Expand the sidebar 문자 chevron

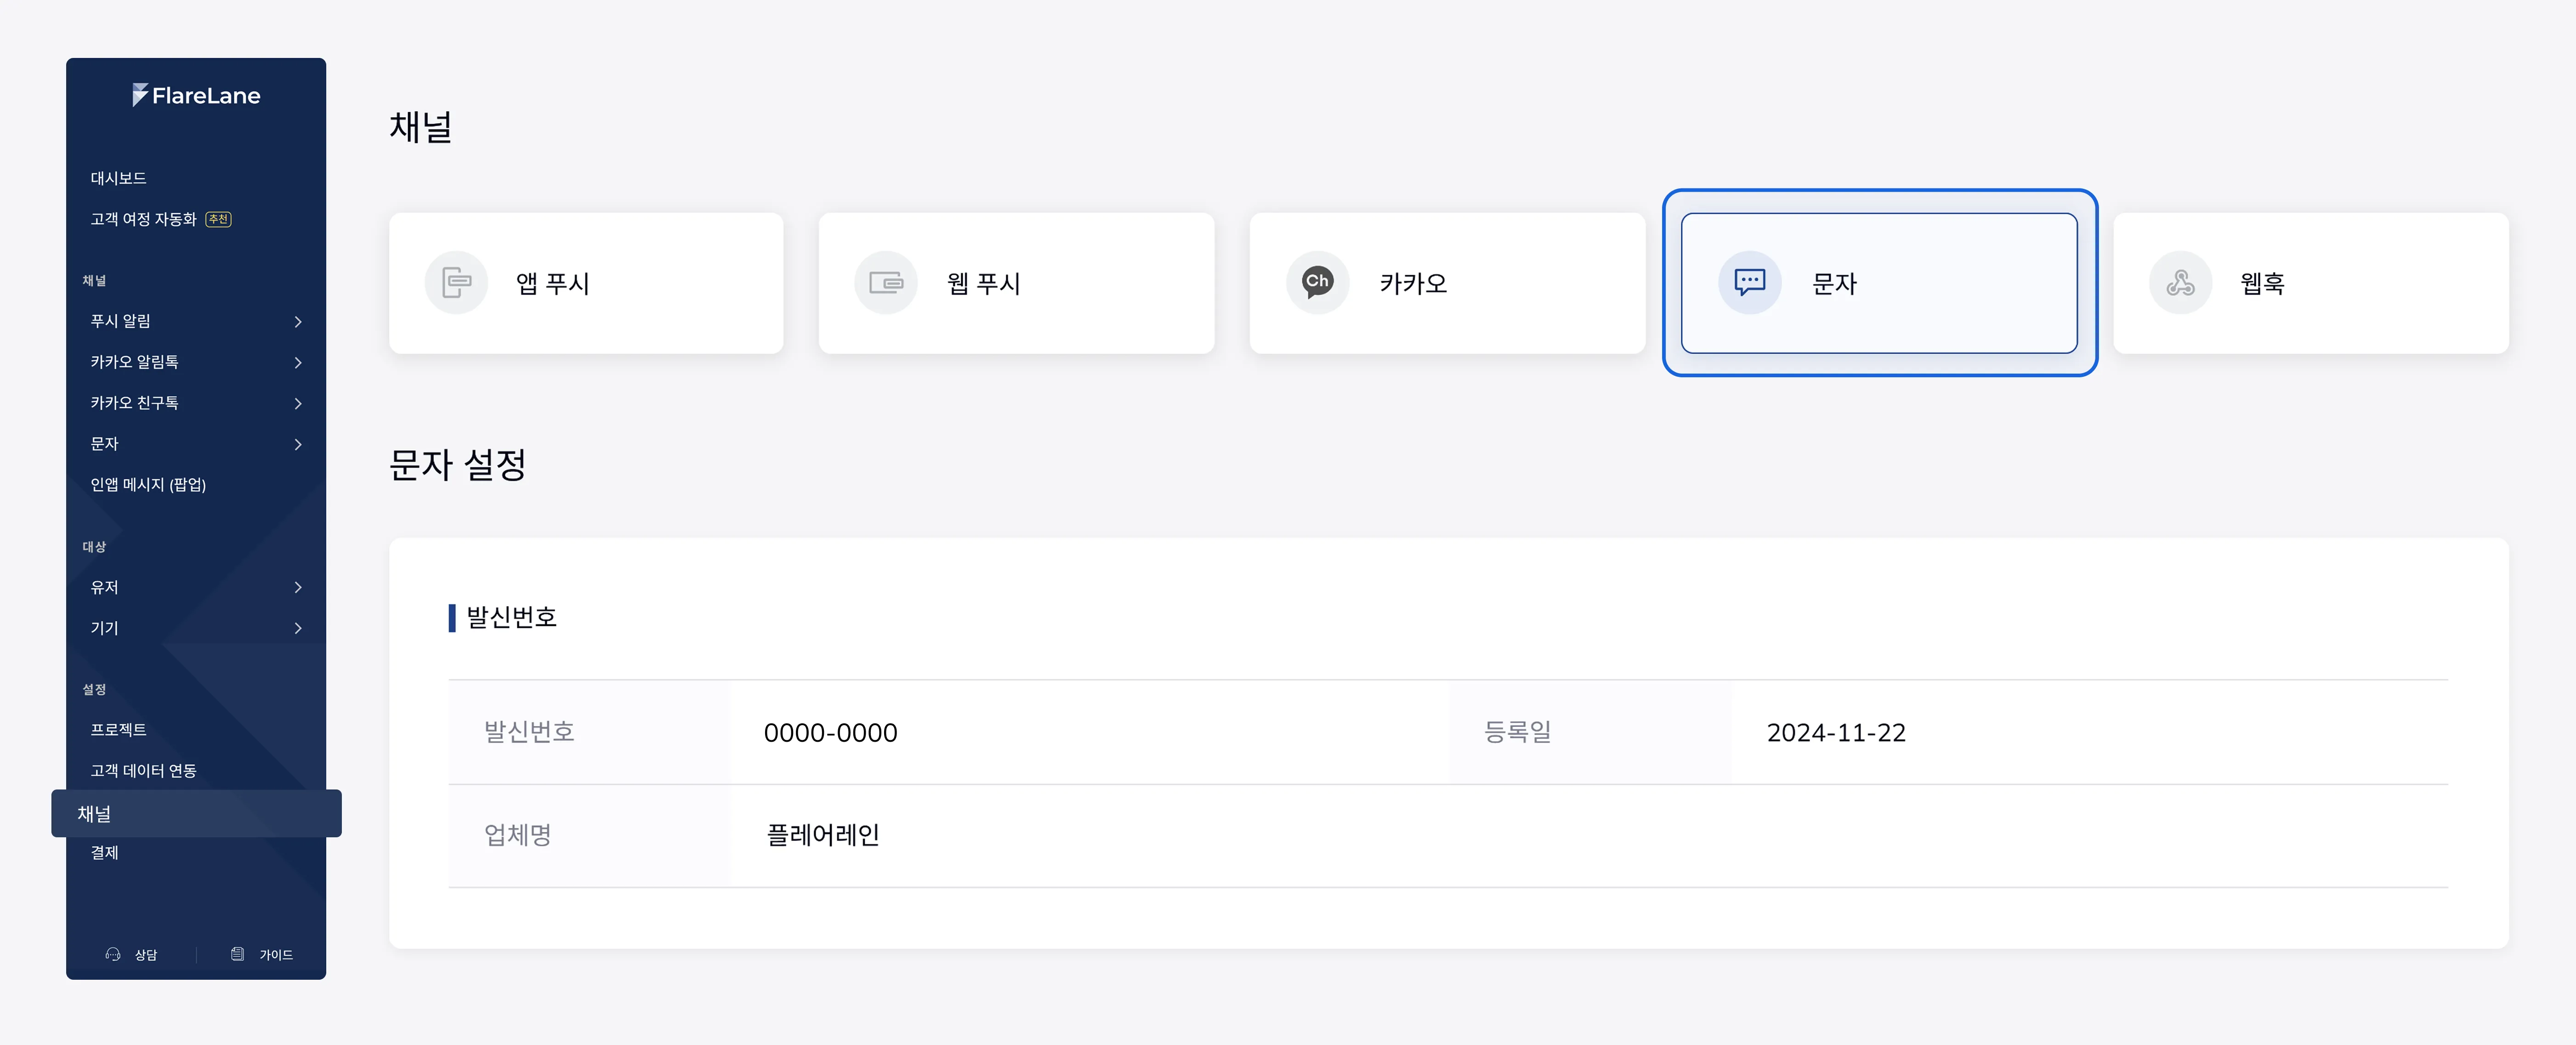tap(298, 444)
